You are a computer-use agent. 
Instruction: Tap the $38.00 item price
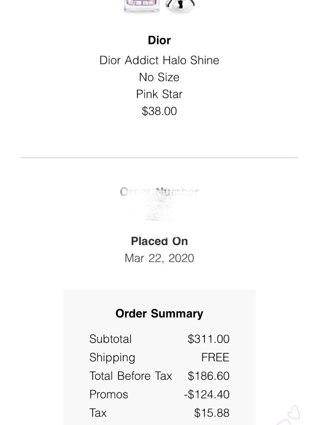(159, 111)
